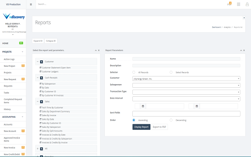Collapse the Sales tree group

click(38, 102)
